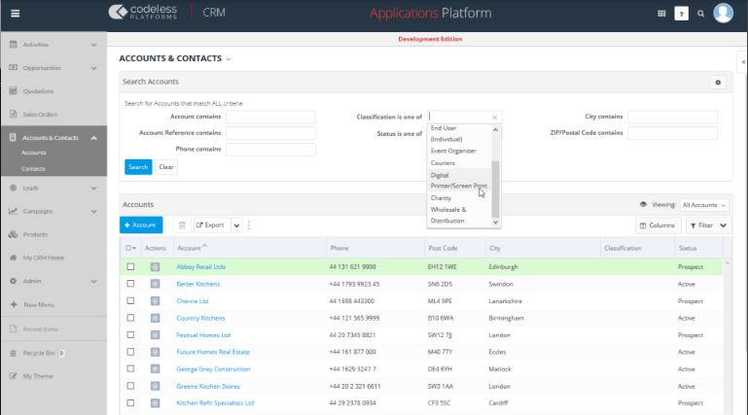Viewport: 748px width, 415px height.
Task: Click the Export button
Action: click(x=210, y=225)
